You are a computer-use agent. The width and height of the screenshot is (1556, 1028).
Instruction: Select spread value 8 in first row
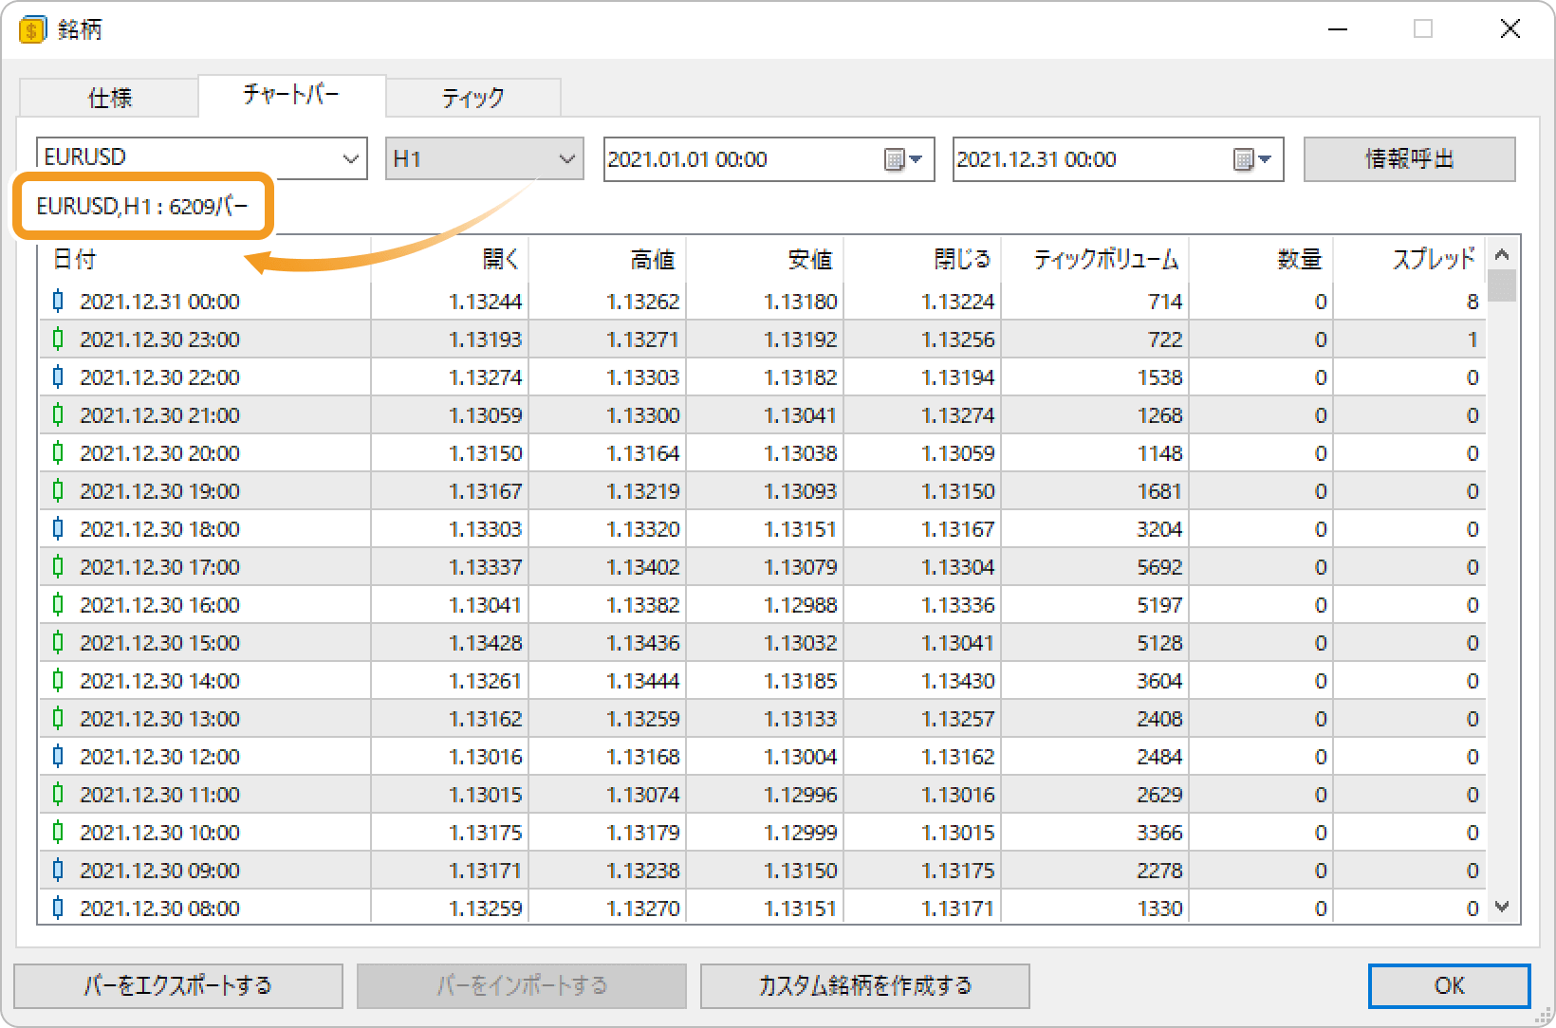(x=1473, y=302)
